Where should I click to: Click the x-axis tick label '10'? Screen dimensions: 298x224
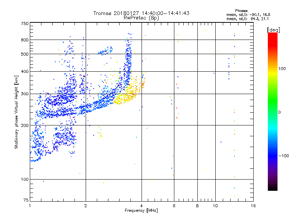coord(215,206)
